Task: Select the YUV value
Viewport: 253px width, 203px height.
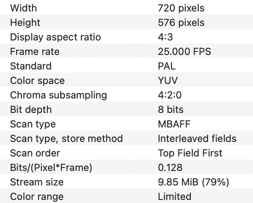Action: tap(168, 81)
